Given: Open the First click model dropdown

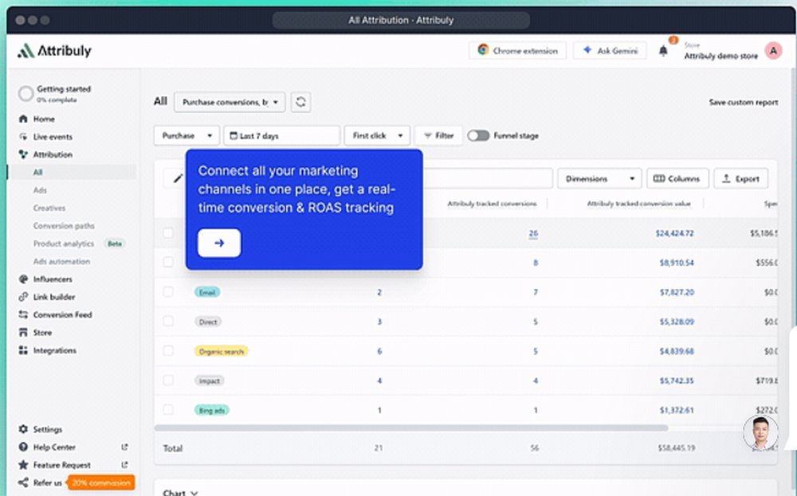Looking at the screenshot, I should pos(377,135).
